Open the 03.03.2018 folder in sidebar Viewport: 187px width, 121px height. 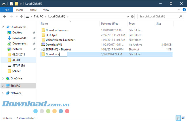click(19, 54)
